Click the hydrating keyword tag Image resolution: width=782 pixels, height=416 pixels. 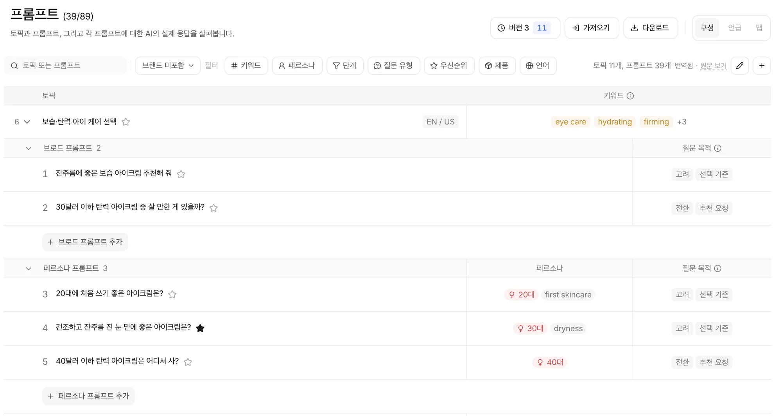(x=615, y=122)
